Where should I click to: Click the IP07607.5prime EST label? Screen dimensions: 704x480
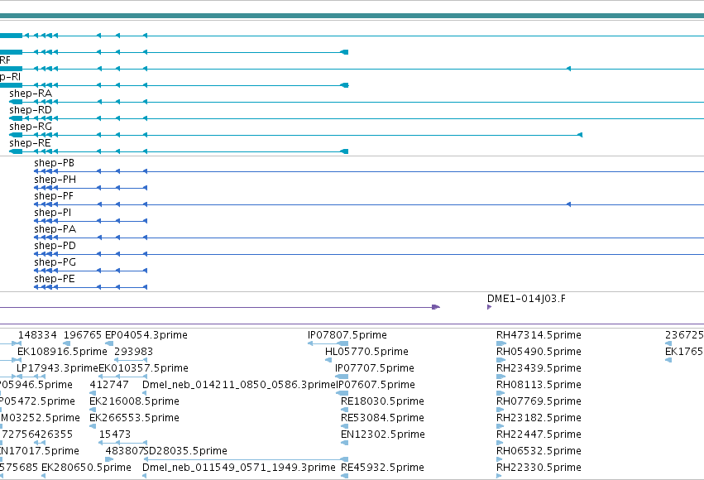coord(376,385)
